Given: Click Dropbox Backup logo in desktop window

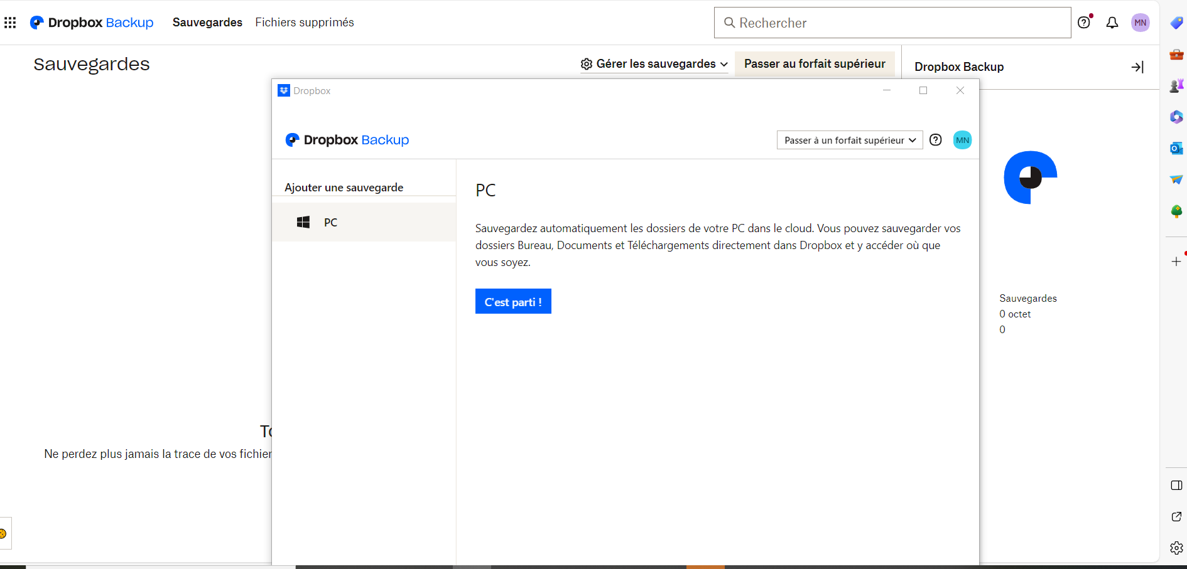Looking at the screenshot, I should [347, 140].
